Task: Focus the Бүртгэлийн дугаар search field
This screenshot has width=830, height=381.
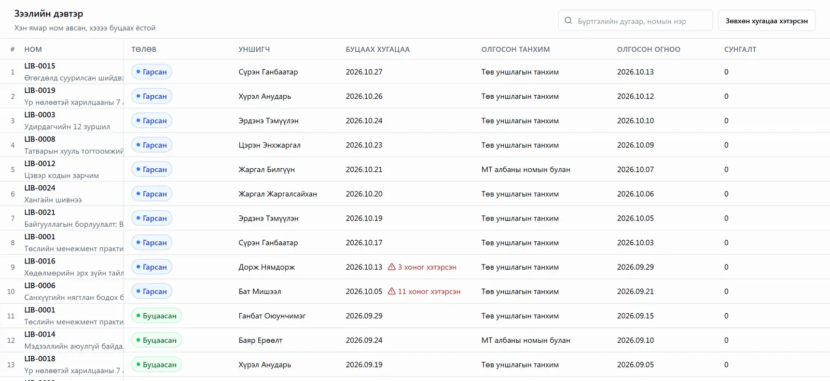Action: (x=635, y=21)
